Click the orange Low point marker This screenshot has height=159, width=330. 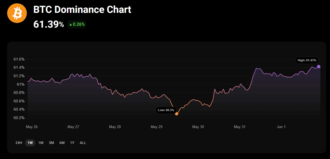tap(177, 114)
